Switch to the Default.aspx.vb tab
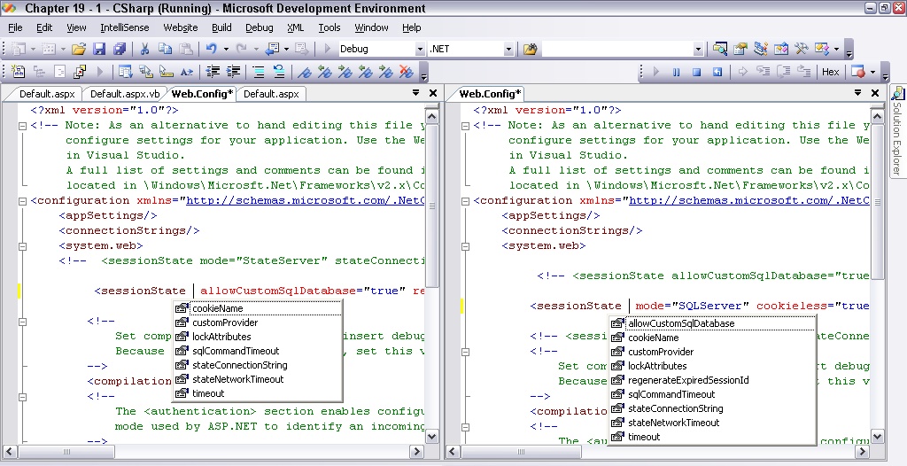The image size is (907, 466). pyautogui.click(x=125, y=94)
